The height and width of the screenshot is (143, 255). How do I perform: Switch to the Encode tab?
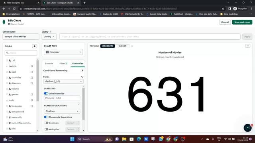tap(49, 64)
